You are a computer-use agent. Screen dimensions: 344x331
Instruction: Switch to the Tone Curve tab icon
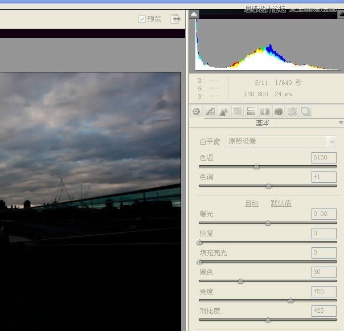pyautogui.click(x=210, y=112)
